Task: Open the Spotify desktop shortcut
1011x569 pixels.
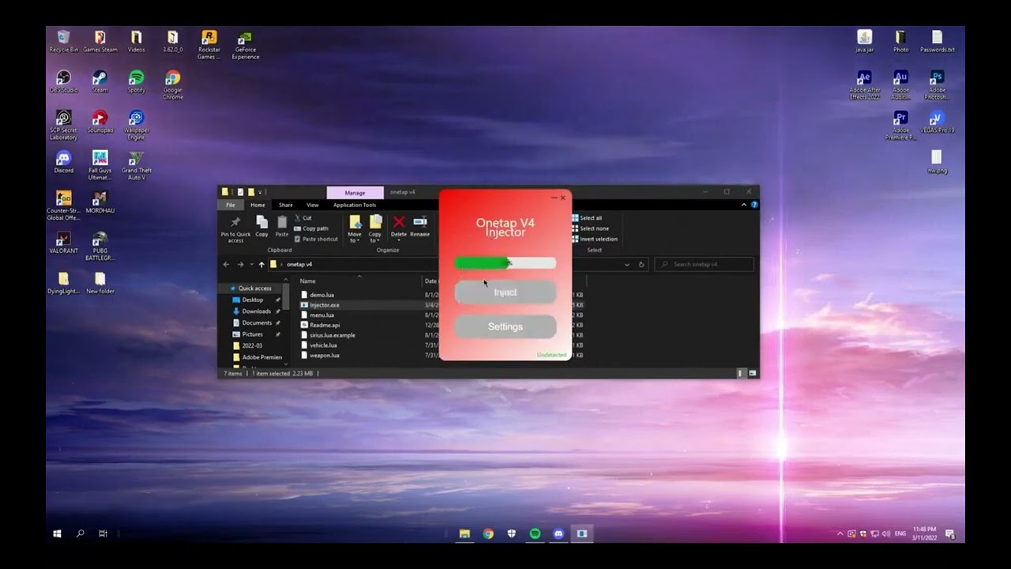Action: tap(136, 81)
